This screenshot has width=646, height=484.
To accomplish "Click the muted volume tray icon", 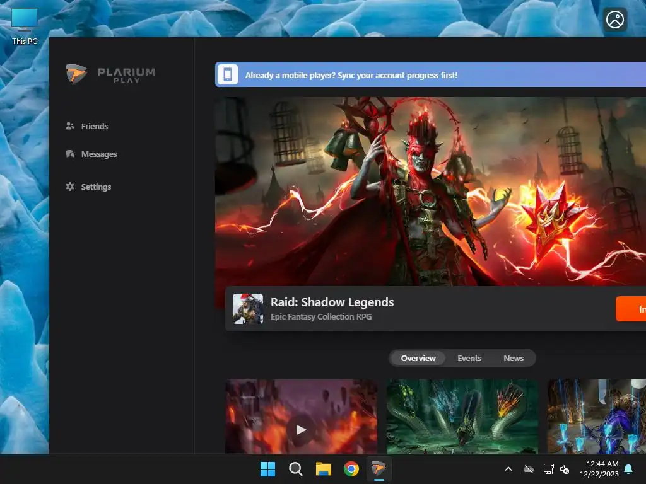I will 565,469.
